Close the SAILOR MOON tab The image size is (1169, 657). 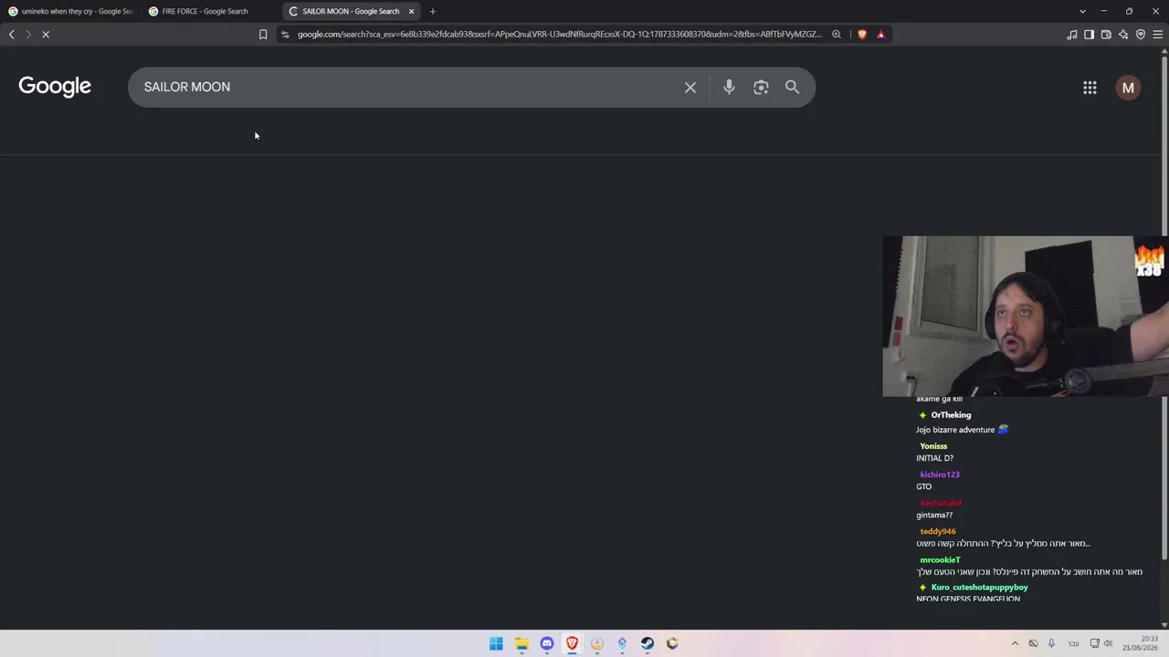[411, 11]
